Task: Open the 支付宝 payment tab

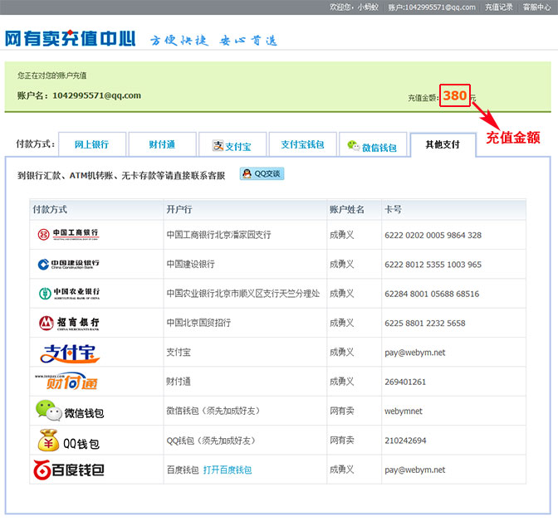Action: tap(232, 145)
